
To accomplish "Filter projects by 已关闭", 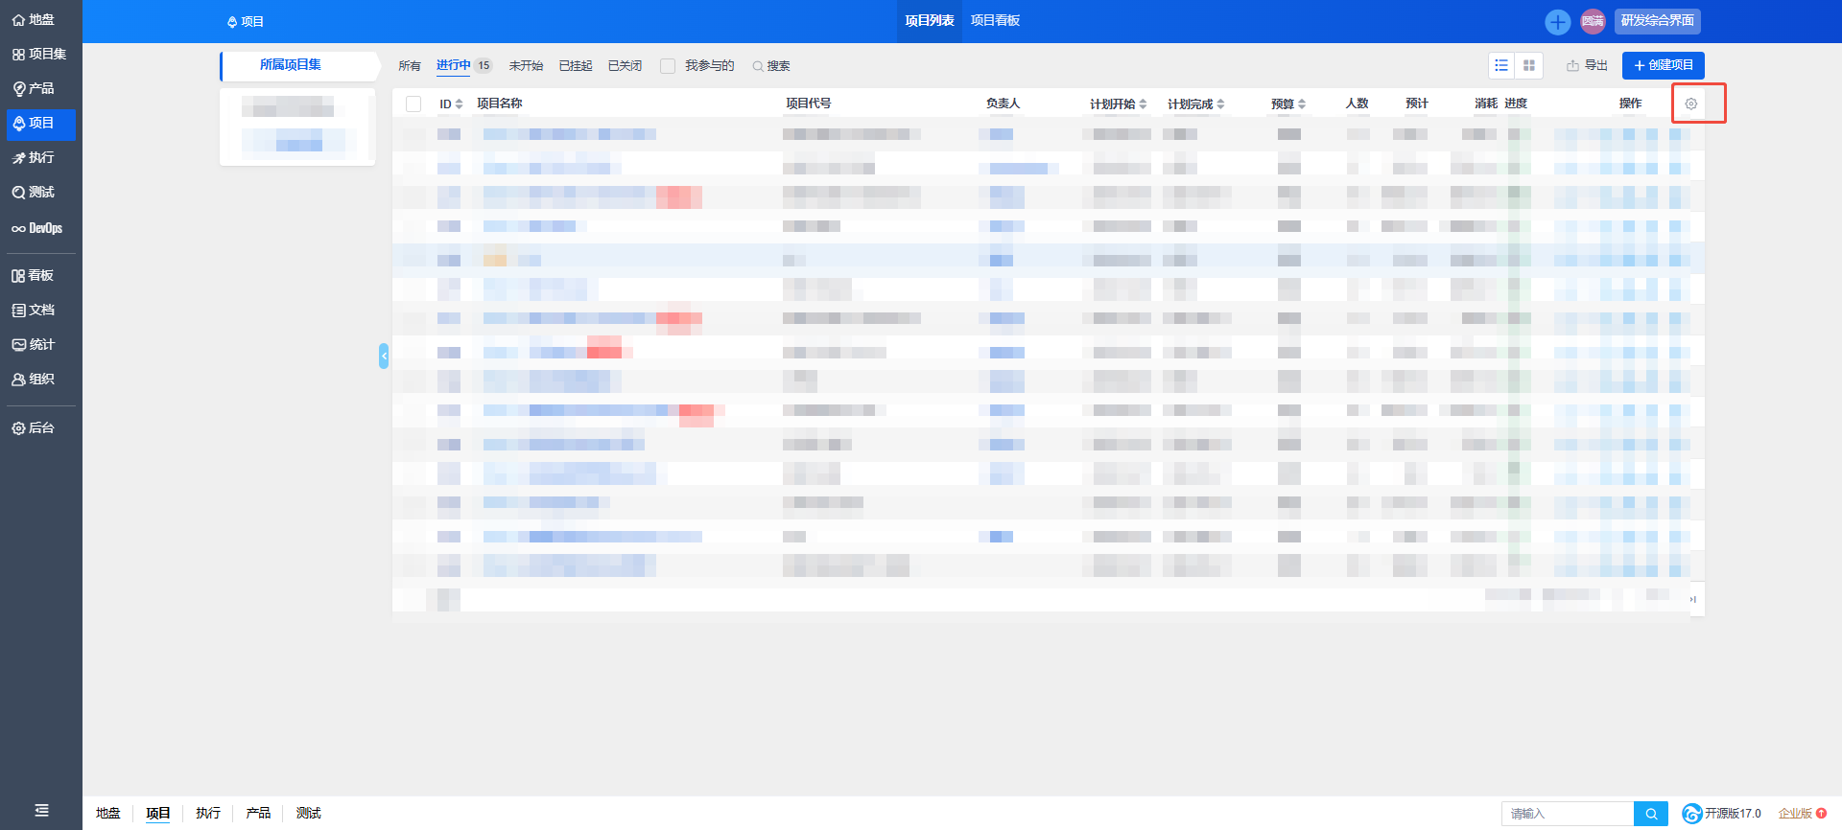I will [625, 66].
